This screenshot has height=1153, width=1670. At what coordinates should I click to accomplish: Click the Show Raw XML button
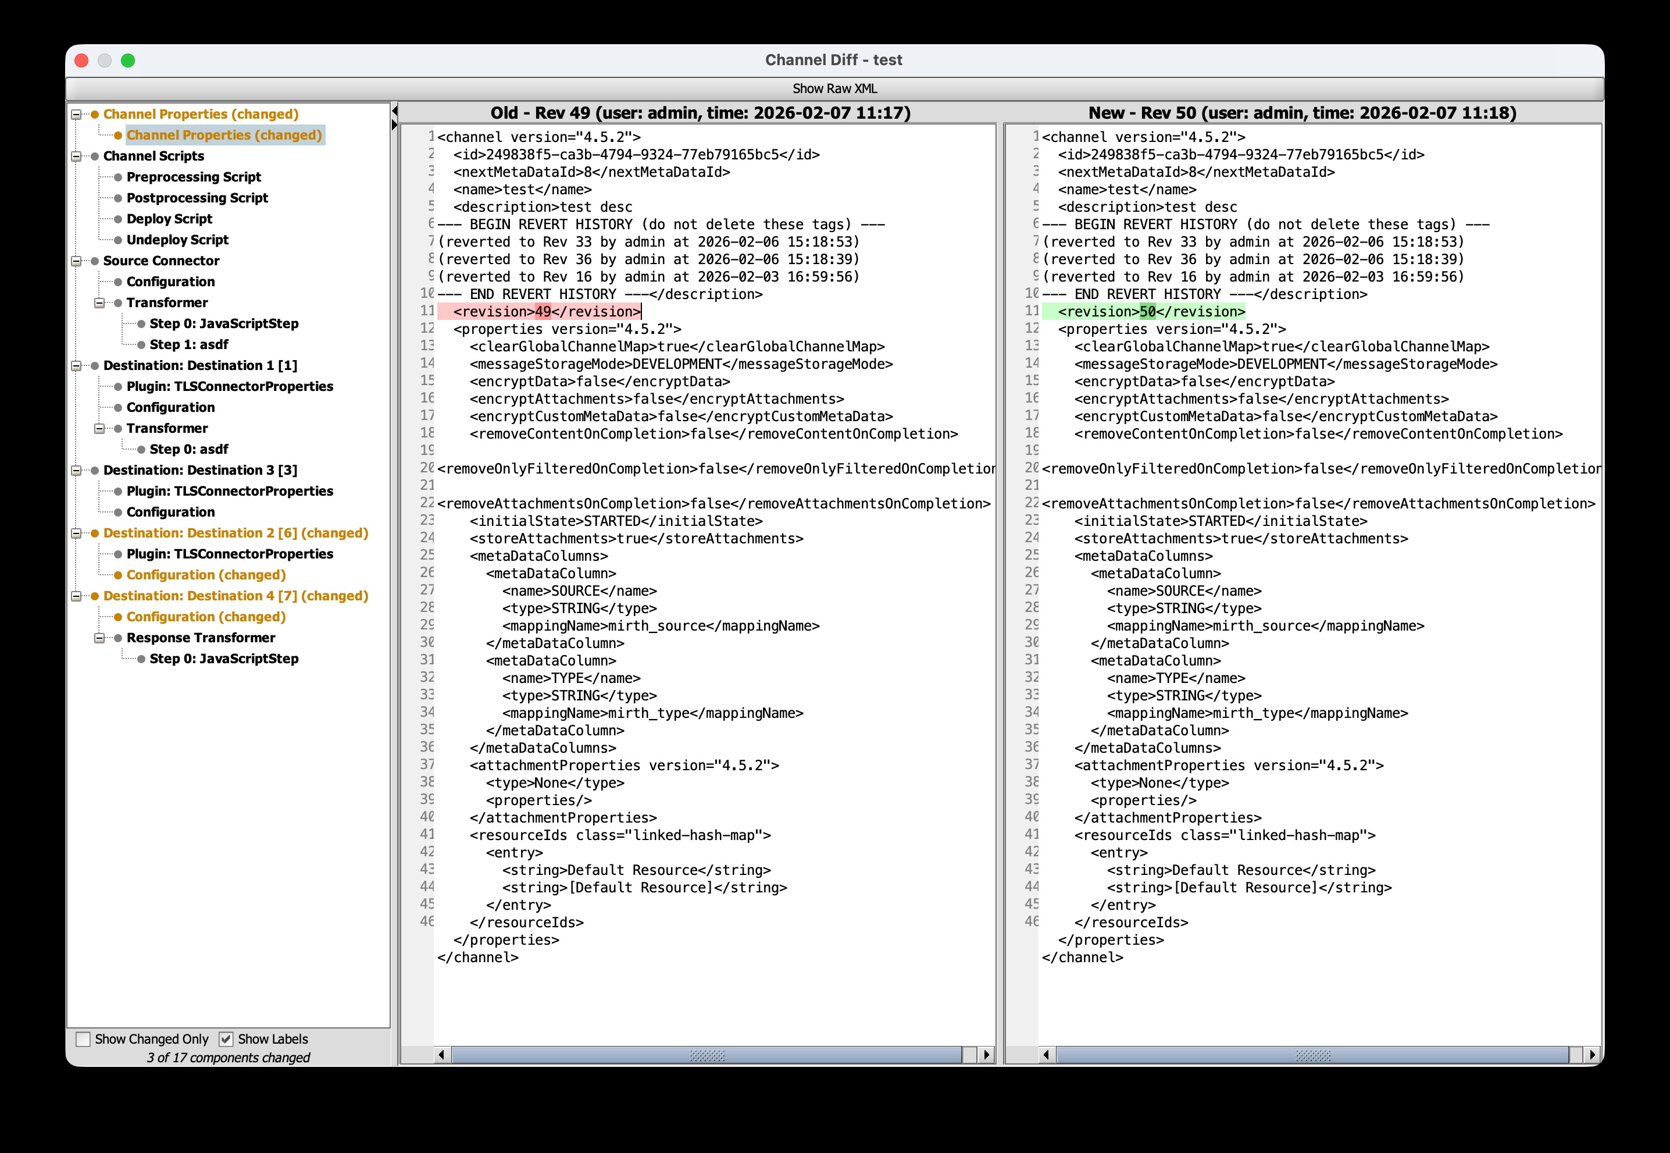click(834, 89)
